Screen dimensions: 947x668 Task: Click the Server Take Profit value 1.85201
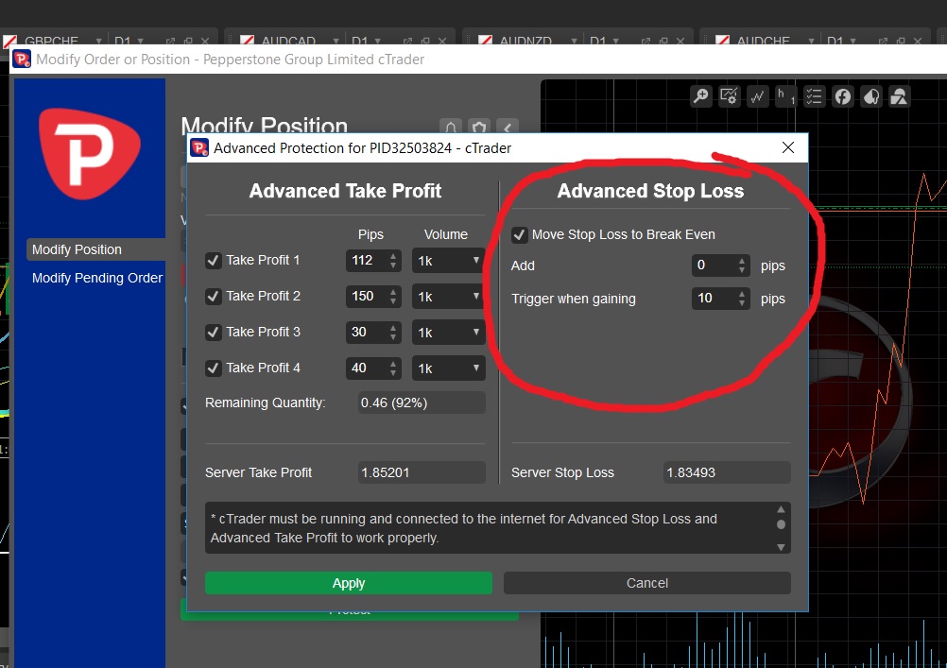422,472
